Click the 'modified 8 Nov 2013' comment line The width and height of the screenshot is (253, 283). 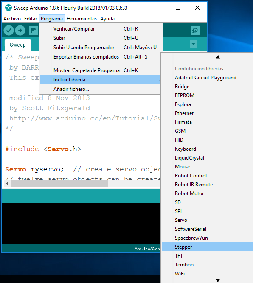point(50,98)
